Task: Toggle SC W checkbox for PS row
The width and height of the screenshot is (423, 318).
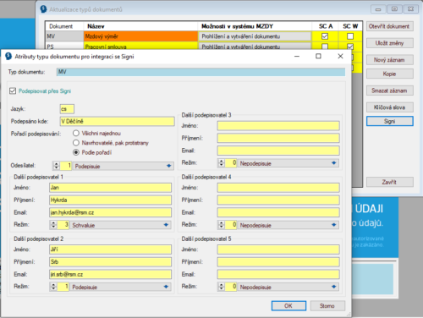Action: click(x=350, y=47)
